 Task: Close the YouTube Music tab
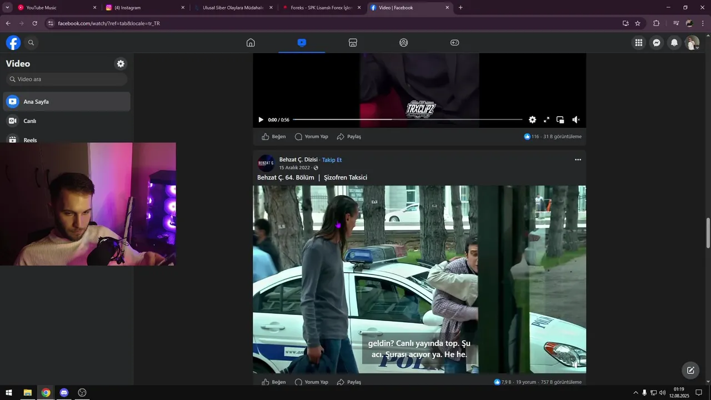tap(94, 8)
